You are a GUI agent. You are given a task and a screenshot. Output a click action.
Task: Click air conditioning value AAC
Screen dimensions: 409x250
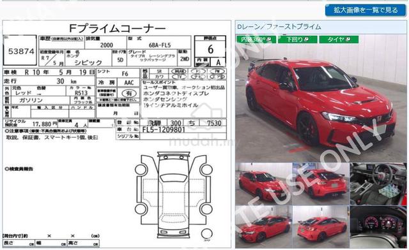point(128,83)
